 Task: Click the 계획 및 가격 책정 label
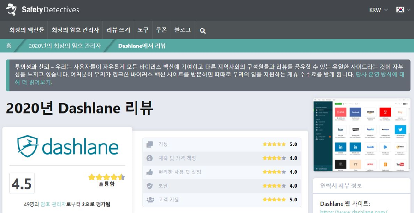pyautogui.click(x=177, y=158)
